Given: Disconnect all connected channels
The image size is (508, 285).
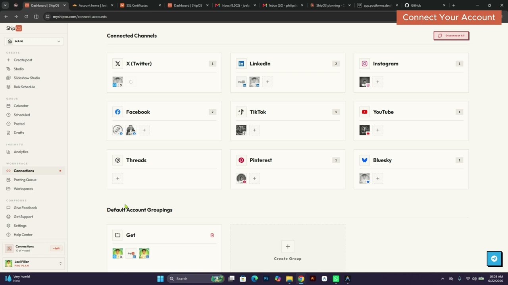Looking at the screenshot, I should [451, 36].
